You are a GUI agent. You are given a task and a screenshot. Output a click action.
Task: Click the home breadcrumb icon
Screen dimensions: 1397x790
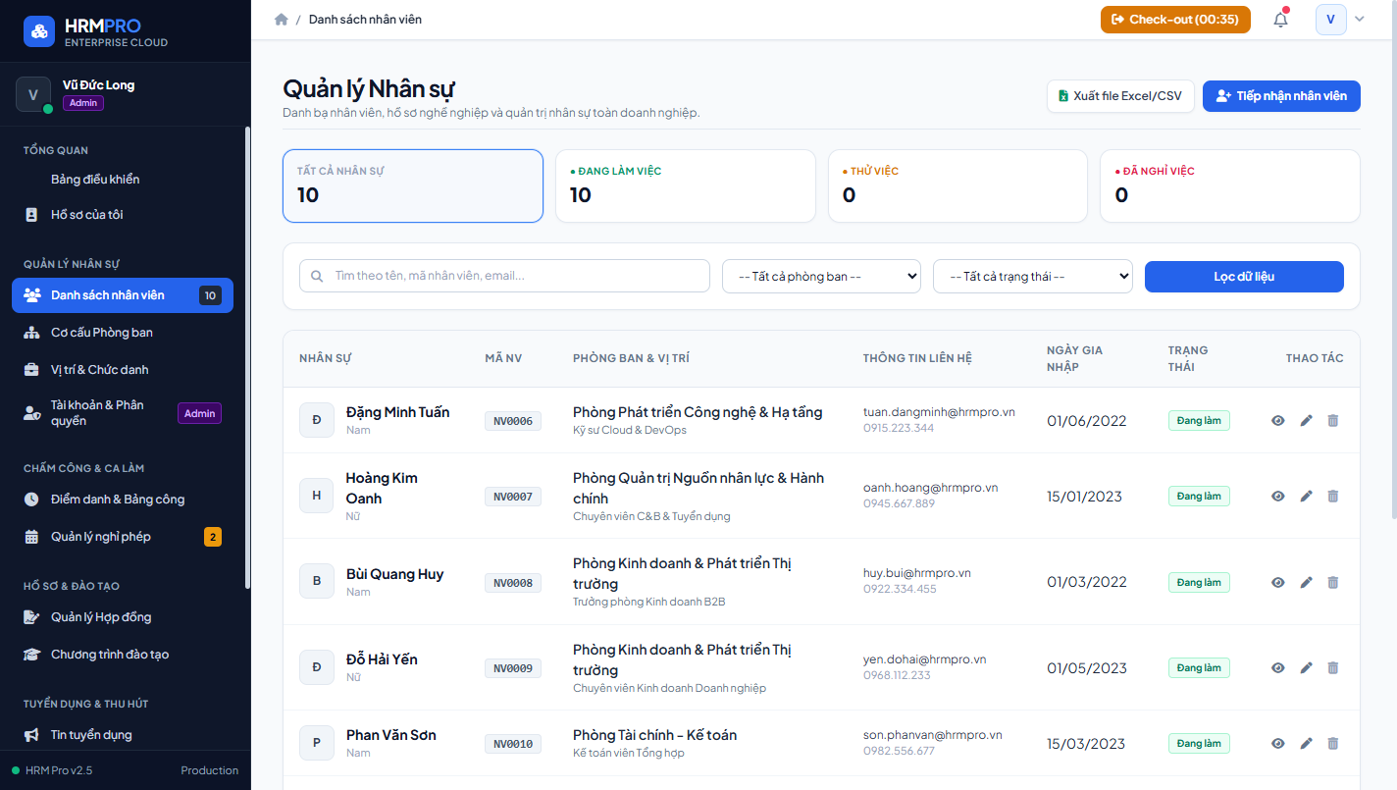click(x=282, y=20)
